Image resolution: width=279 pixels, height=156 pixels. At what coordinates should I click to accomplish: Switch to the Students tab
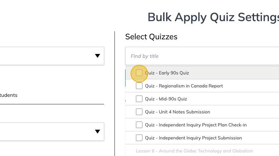pos(8,95)
